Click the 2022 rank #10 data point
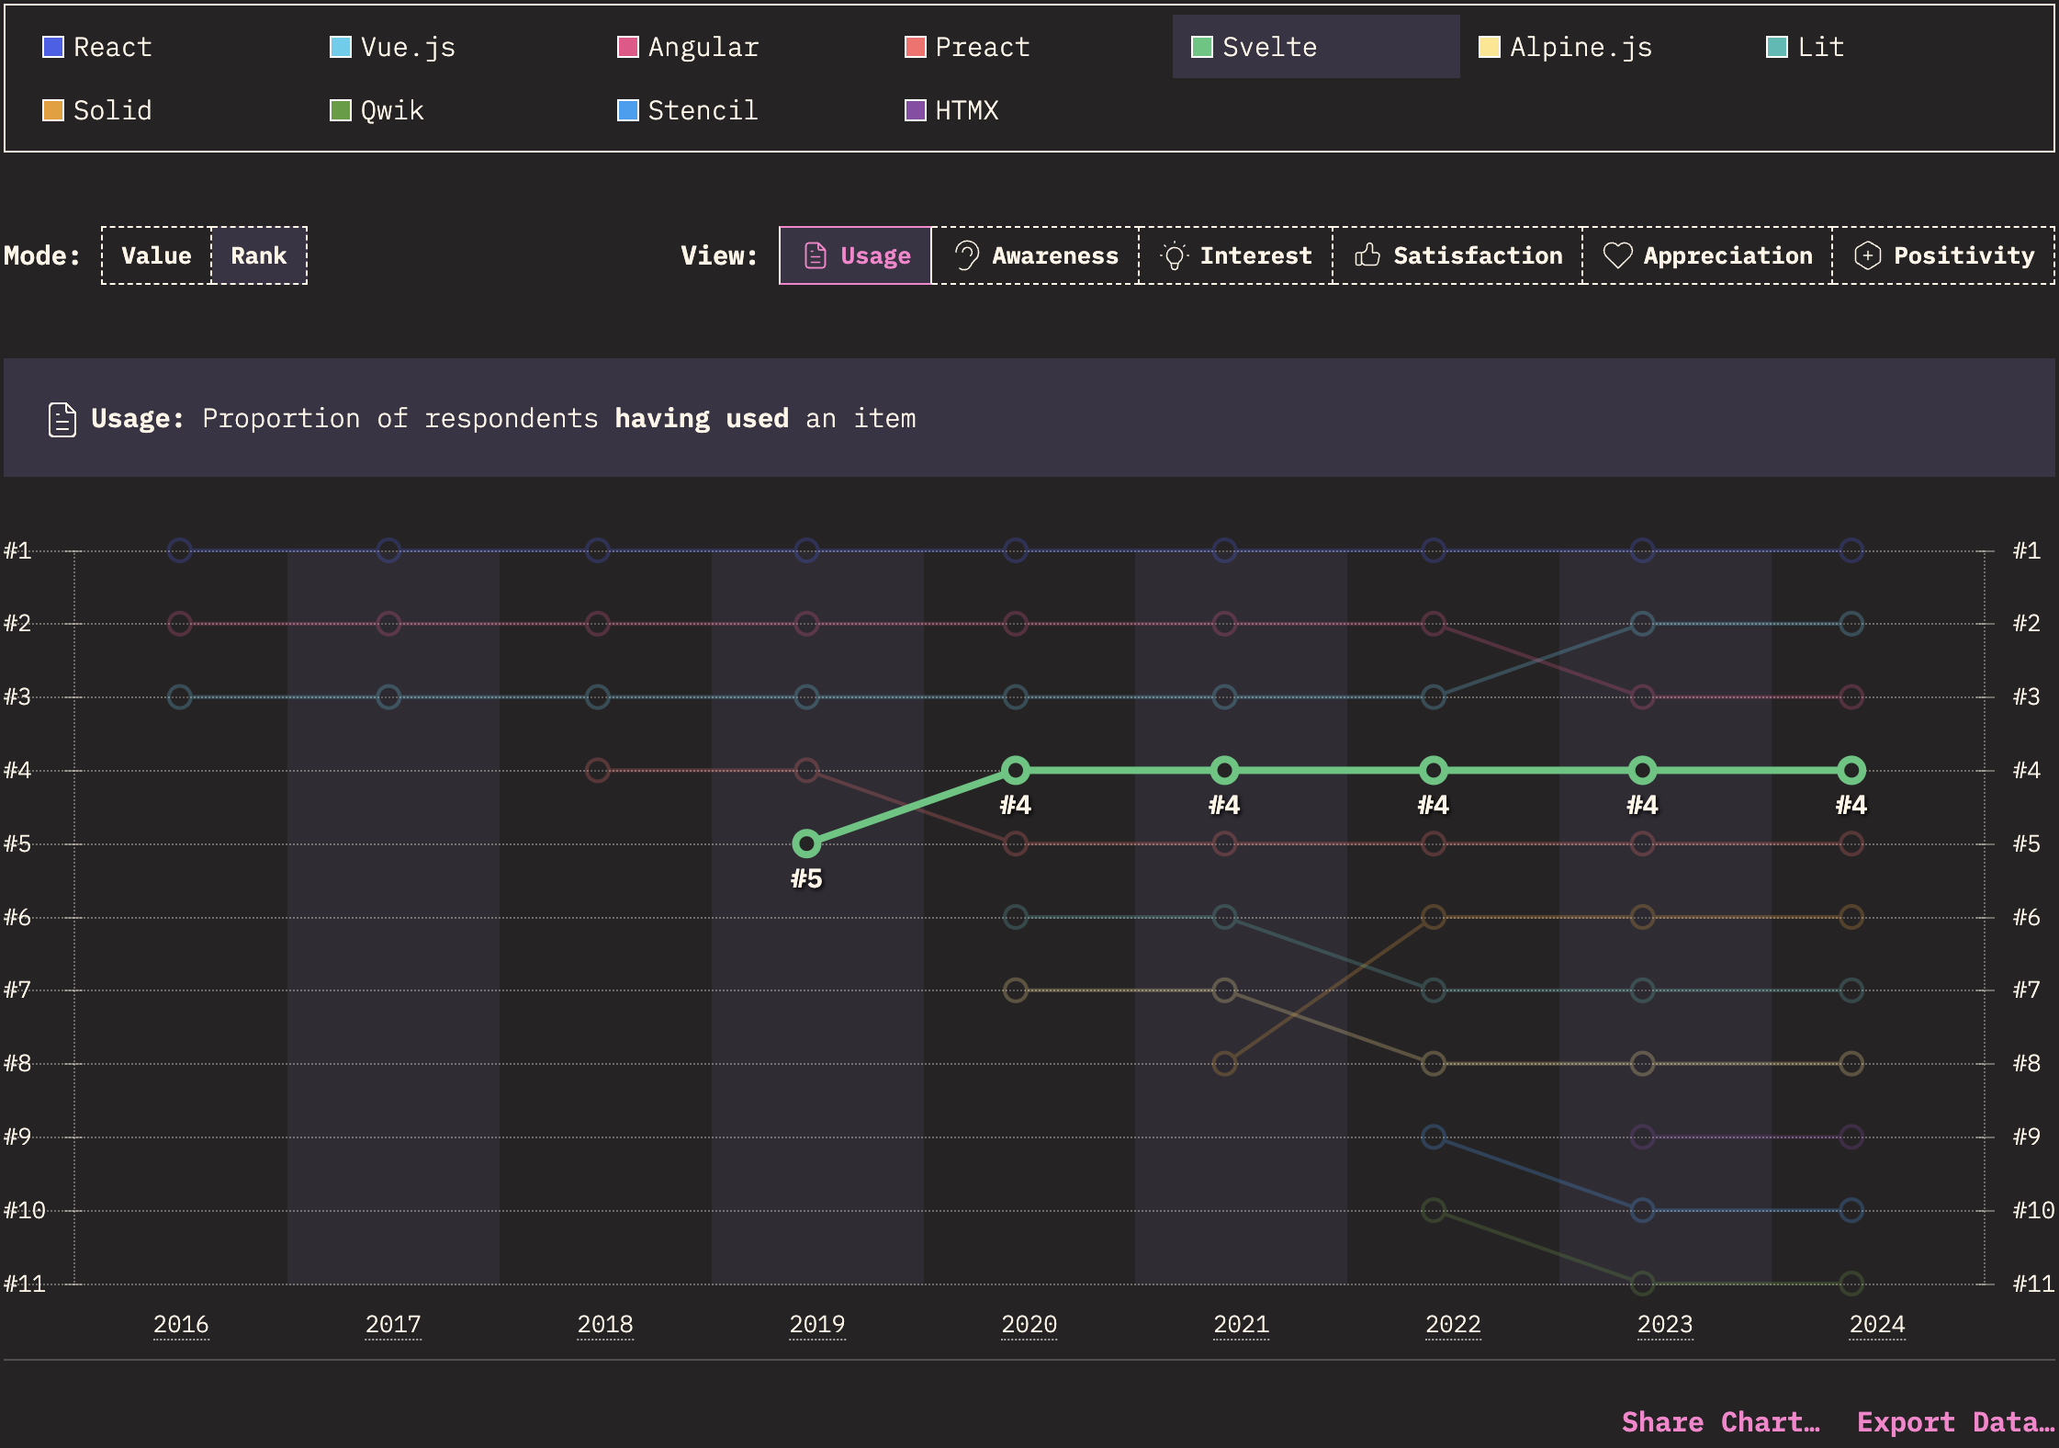Screen dimensions: 2059x1448 [x=1434, y=1210]
